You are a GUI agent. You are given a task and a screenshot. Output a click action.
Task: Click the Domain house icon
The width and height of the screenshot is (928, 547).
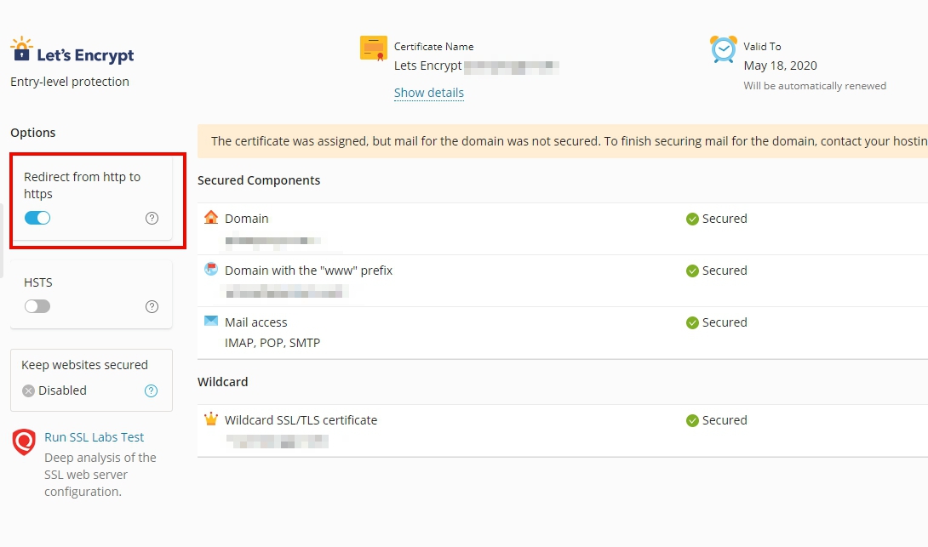pos(211,218)
